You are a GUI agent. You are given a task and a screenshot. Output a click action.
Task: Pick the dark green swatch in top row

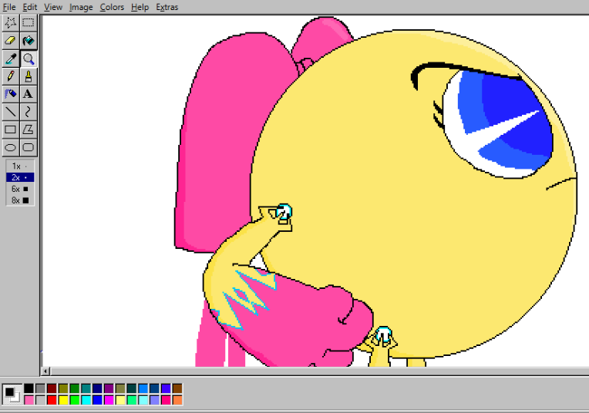point(75,388)
